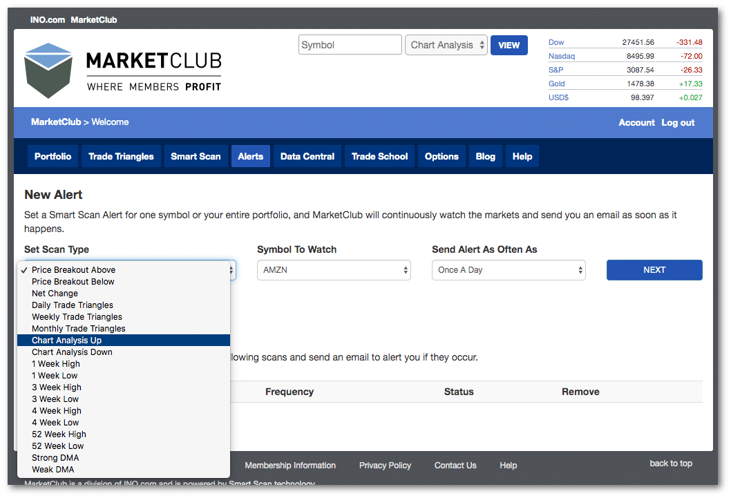Open Contact Us footer link
This screenshot has height=498, width=731.
point(455,466)
